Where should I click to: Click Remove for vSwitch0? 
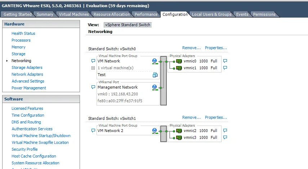[191, 48]
